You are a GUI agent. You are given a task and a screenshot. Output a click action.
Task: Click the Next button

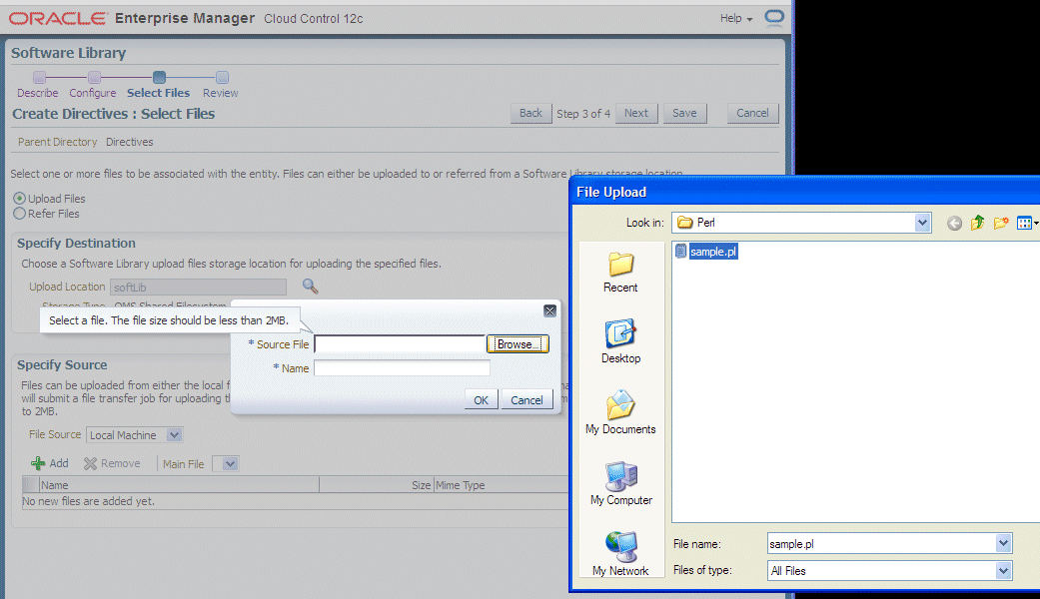[636, 113]
